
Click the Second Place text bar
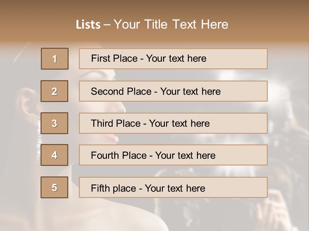(173, 91)
